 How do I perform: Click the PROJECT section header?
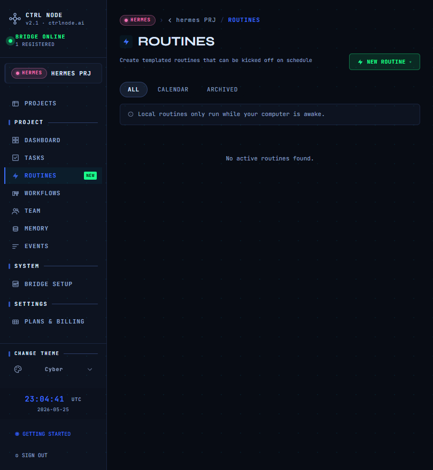click(29, 122)
